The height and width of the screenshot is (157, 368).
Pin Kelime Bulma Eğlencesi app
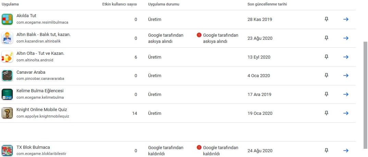326,94
